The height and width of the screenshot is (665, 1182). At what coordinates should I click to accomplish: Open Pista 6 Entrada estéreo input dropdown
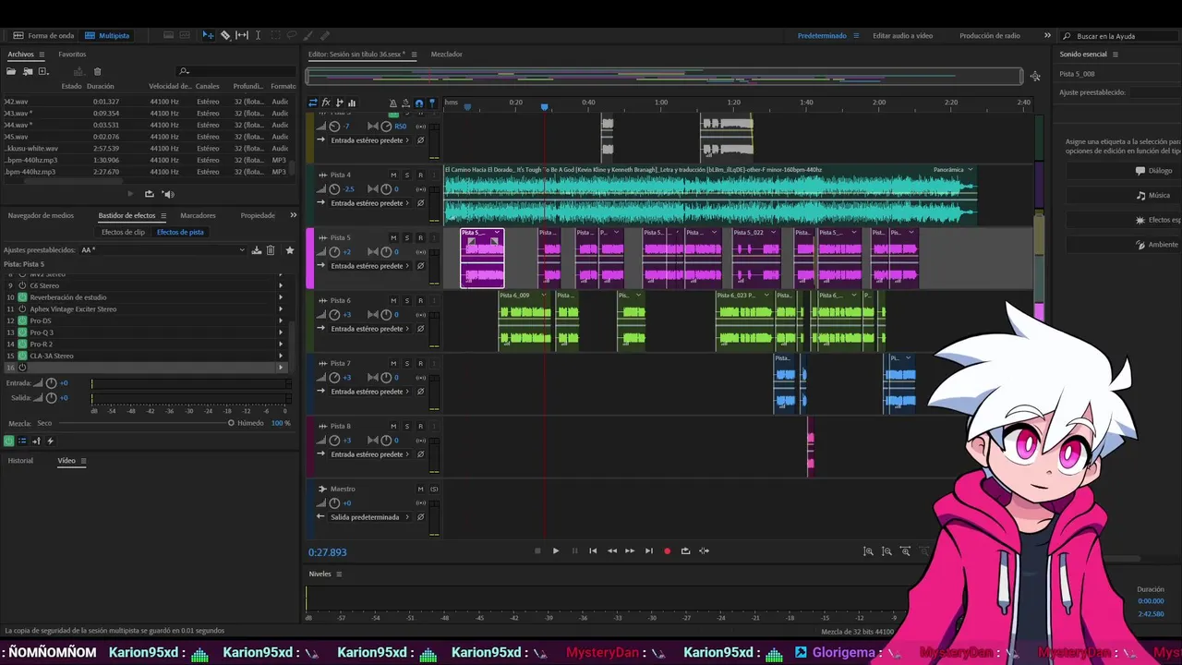[368, 329]
